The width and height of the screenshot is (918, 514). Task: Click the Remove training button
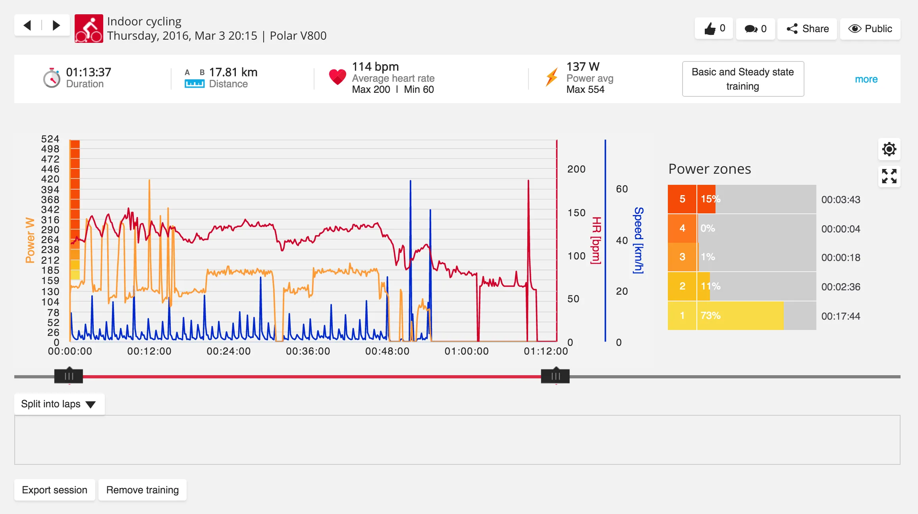[142, 490]
